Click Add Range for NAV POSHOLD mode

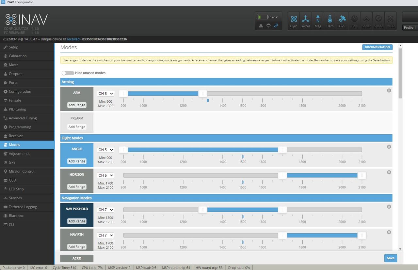77,221
